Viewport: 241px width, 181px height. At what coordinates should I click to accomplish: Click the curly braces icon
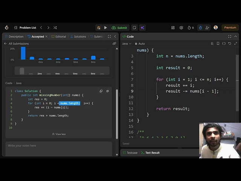tap(224, 44)
